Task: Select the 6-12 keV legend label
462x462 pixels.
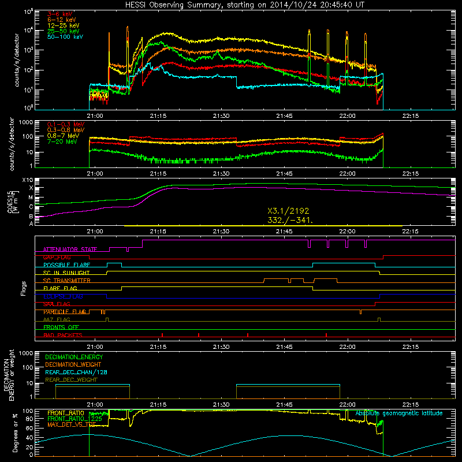Action: (62, 20)
